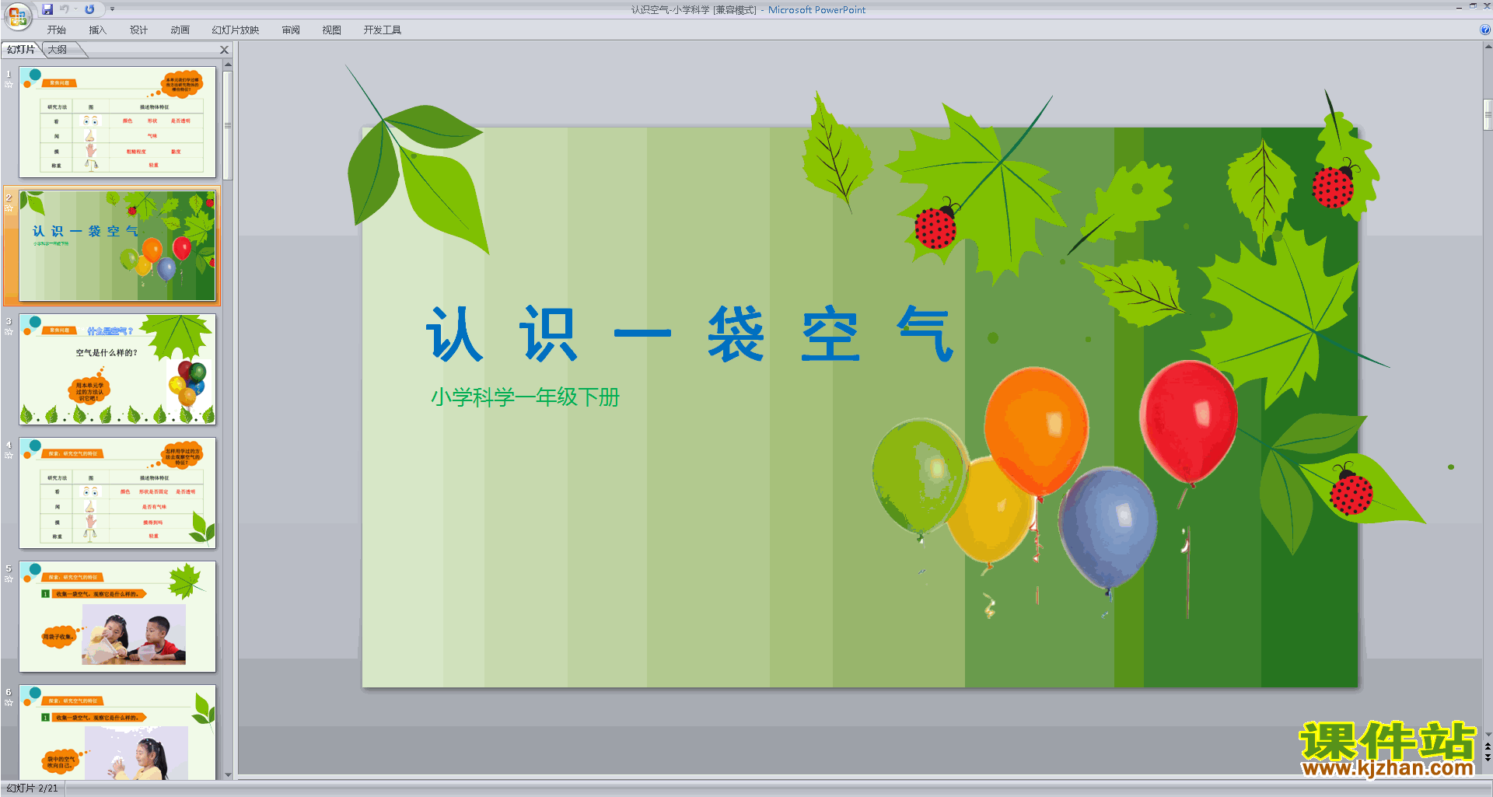Click the animation star icon beside slide 3
This screenshot has height=797, width=1493.
click(9, 332)
